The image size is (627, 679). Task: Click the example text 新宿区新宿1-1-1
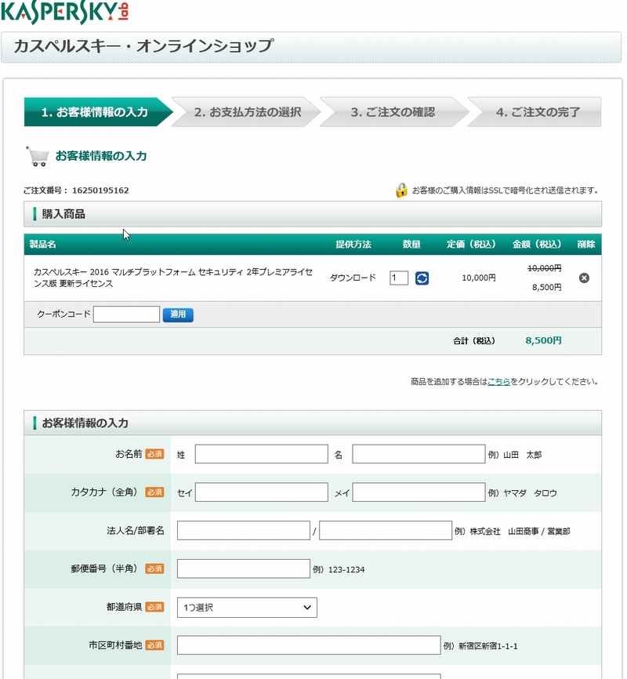pyautogui.click(x=488, y=646)
